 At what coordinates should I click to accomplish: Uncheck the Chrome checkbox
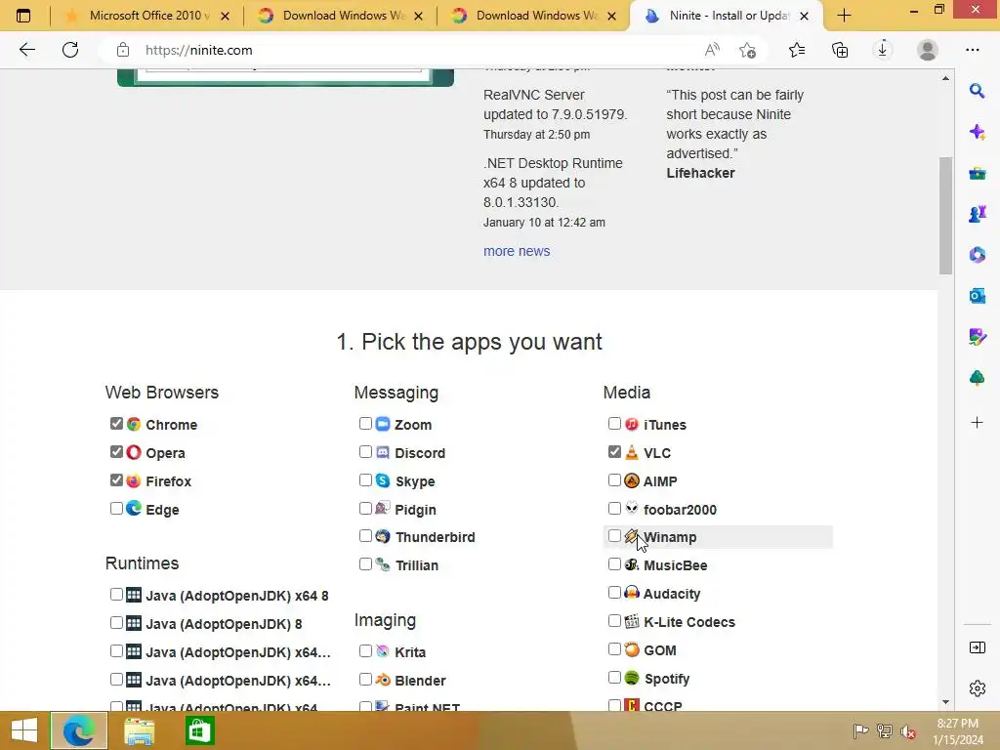tap(116, 424)
